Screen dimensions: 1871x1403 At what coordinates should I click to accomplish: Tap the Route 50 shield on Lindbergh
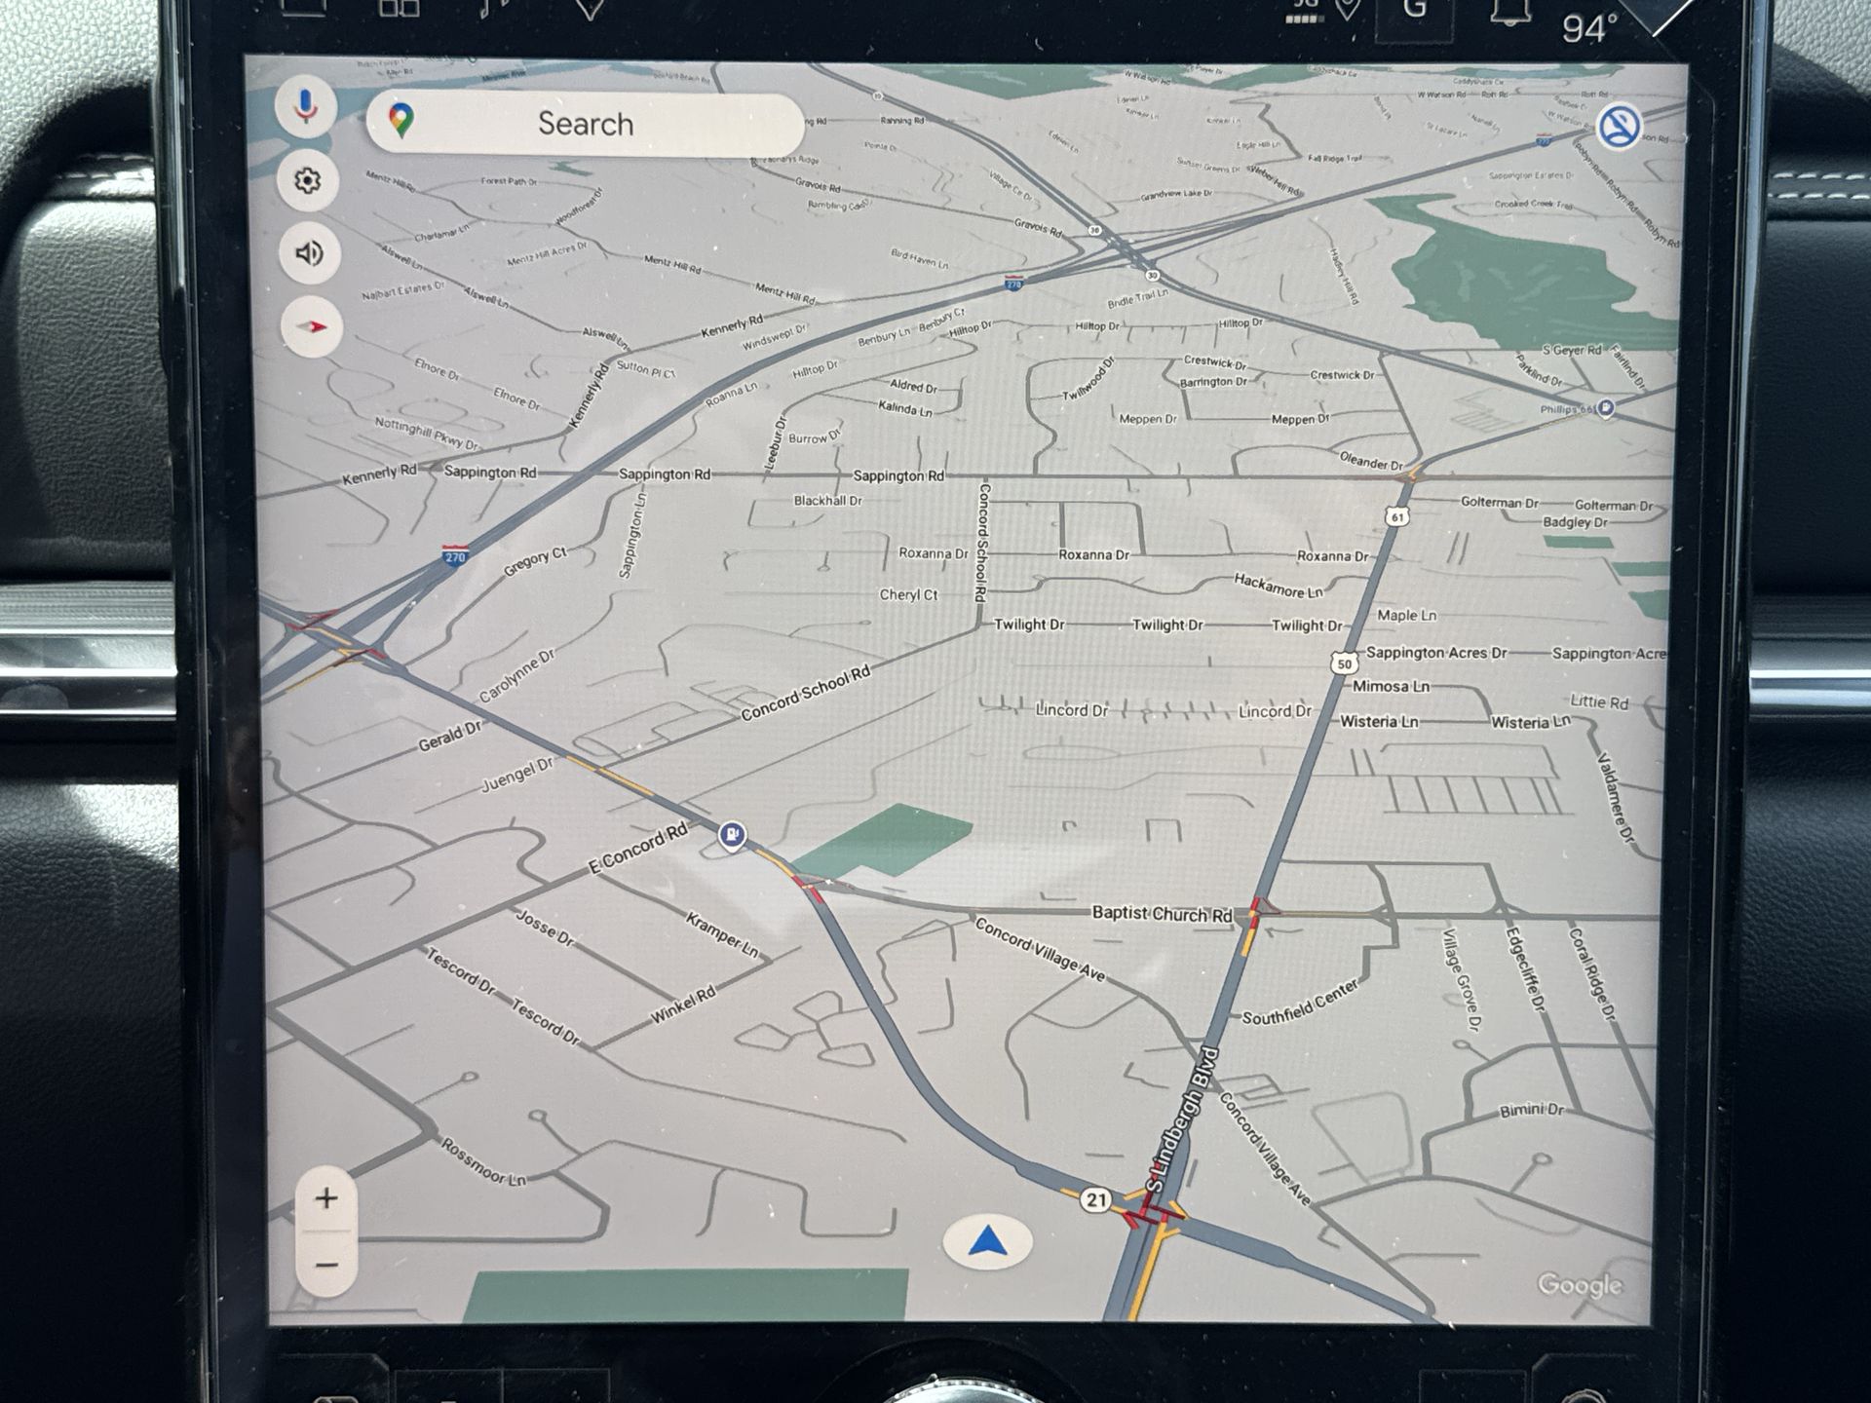[1344, 664]
